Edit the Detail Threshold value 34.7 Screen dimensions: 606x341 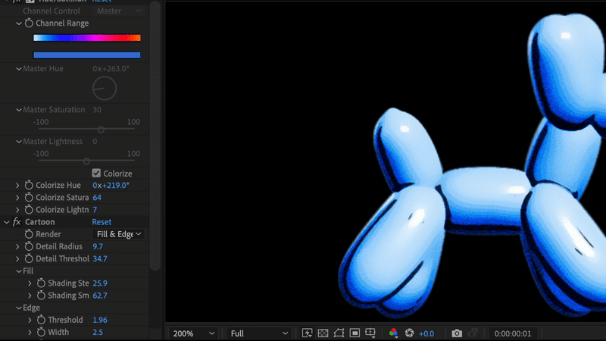pyautogui.click(x=100, y=258)
